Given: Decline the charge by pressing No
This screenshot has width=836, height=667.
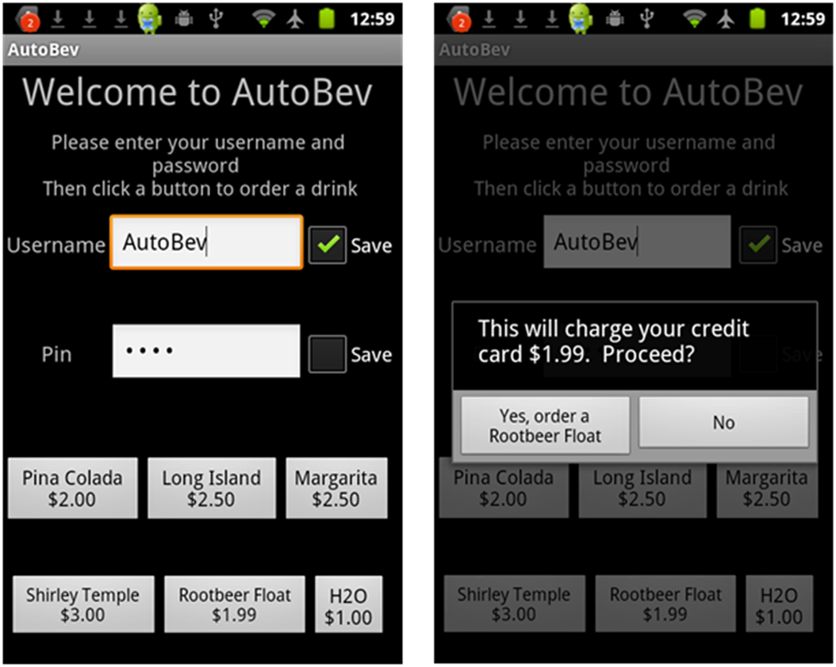Looking at the screenshot, I should click(723, 422).
